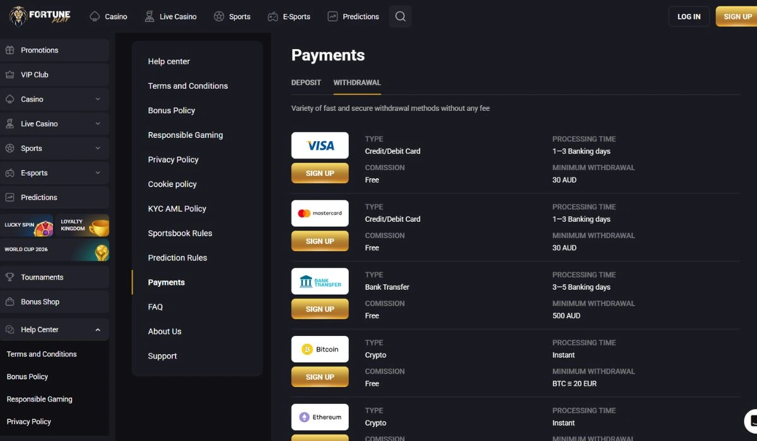Click the Promotions gift icon in sidebar
This screenshot has height=441, width=757.
(x=9, y=50)
